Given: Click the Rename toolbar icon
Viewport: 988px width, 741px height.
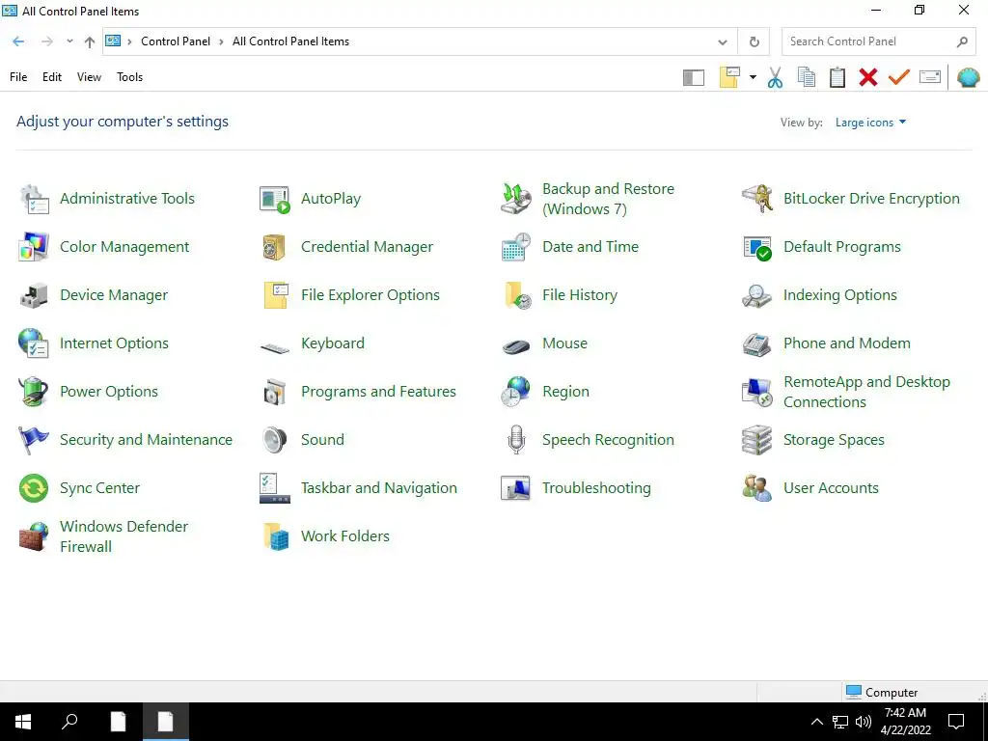Looking at the screenshot, I should point(930,77).
